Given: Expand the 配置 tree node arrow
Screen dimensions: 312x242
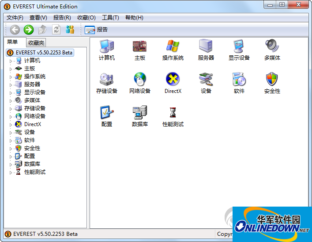Looking at the screenshot, I should pyautogui.click(x=11, y=157).
